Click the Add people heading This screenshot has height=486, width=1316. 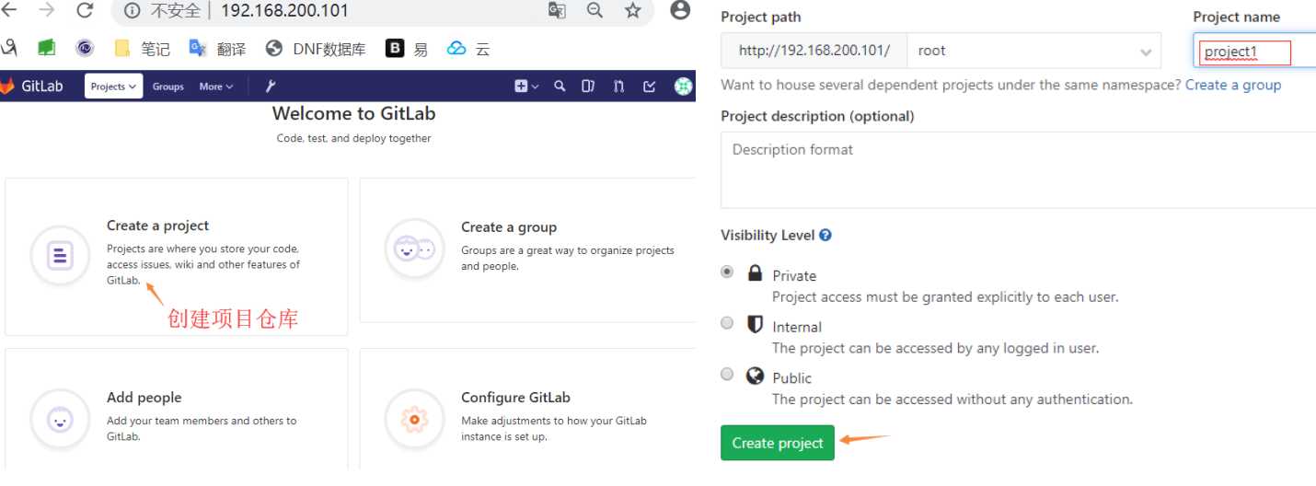(144, 398)
